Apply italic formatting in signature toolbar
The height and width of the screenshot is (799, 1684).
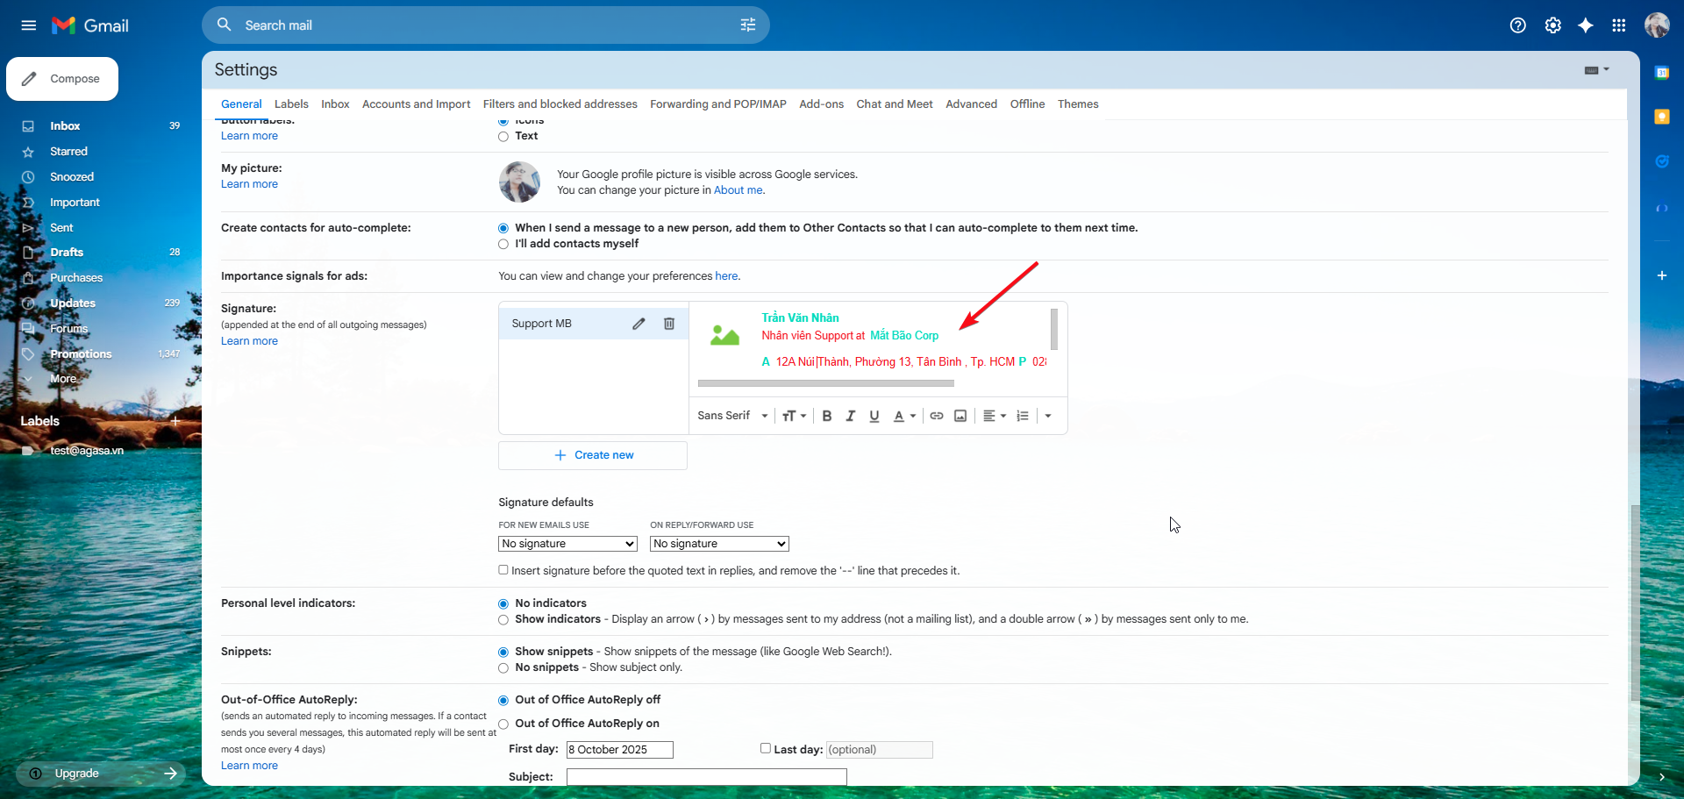point(850,416)
